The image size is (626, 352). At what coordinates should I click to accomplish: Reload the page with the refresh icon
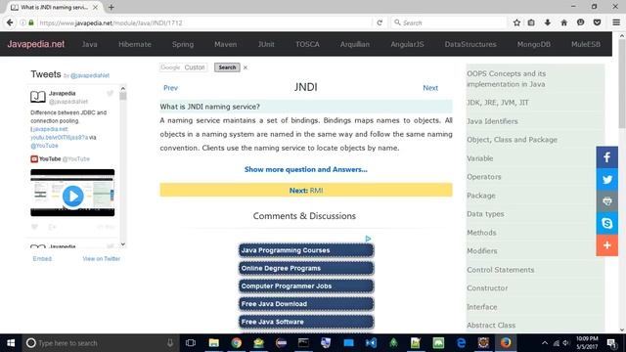[380, 22]
